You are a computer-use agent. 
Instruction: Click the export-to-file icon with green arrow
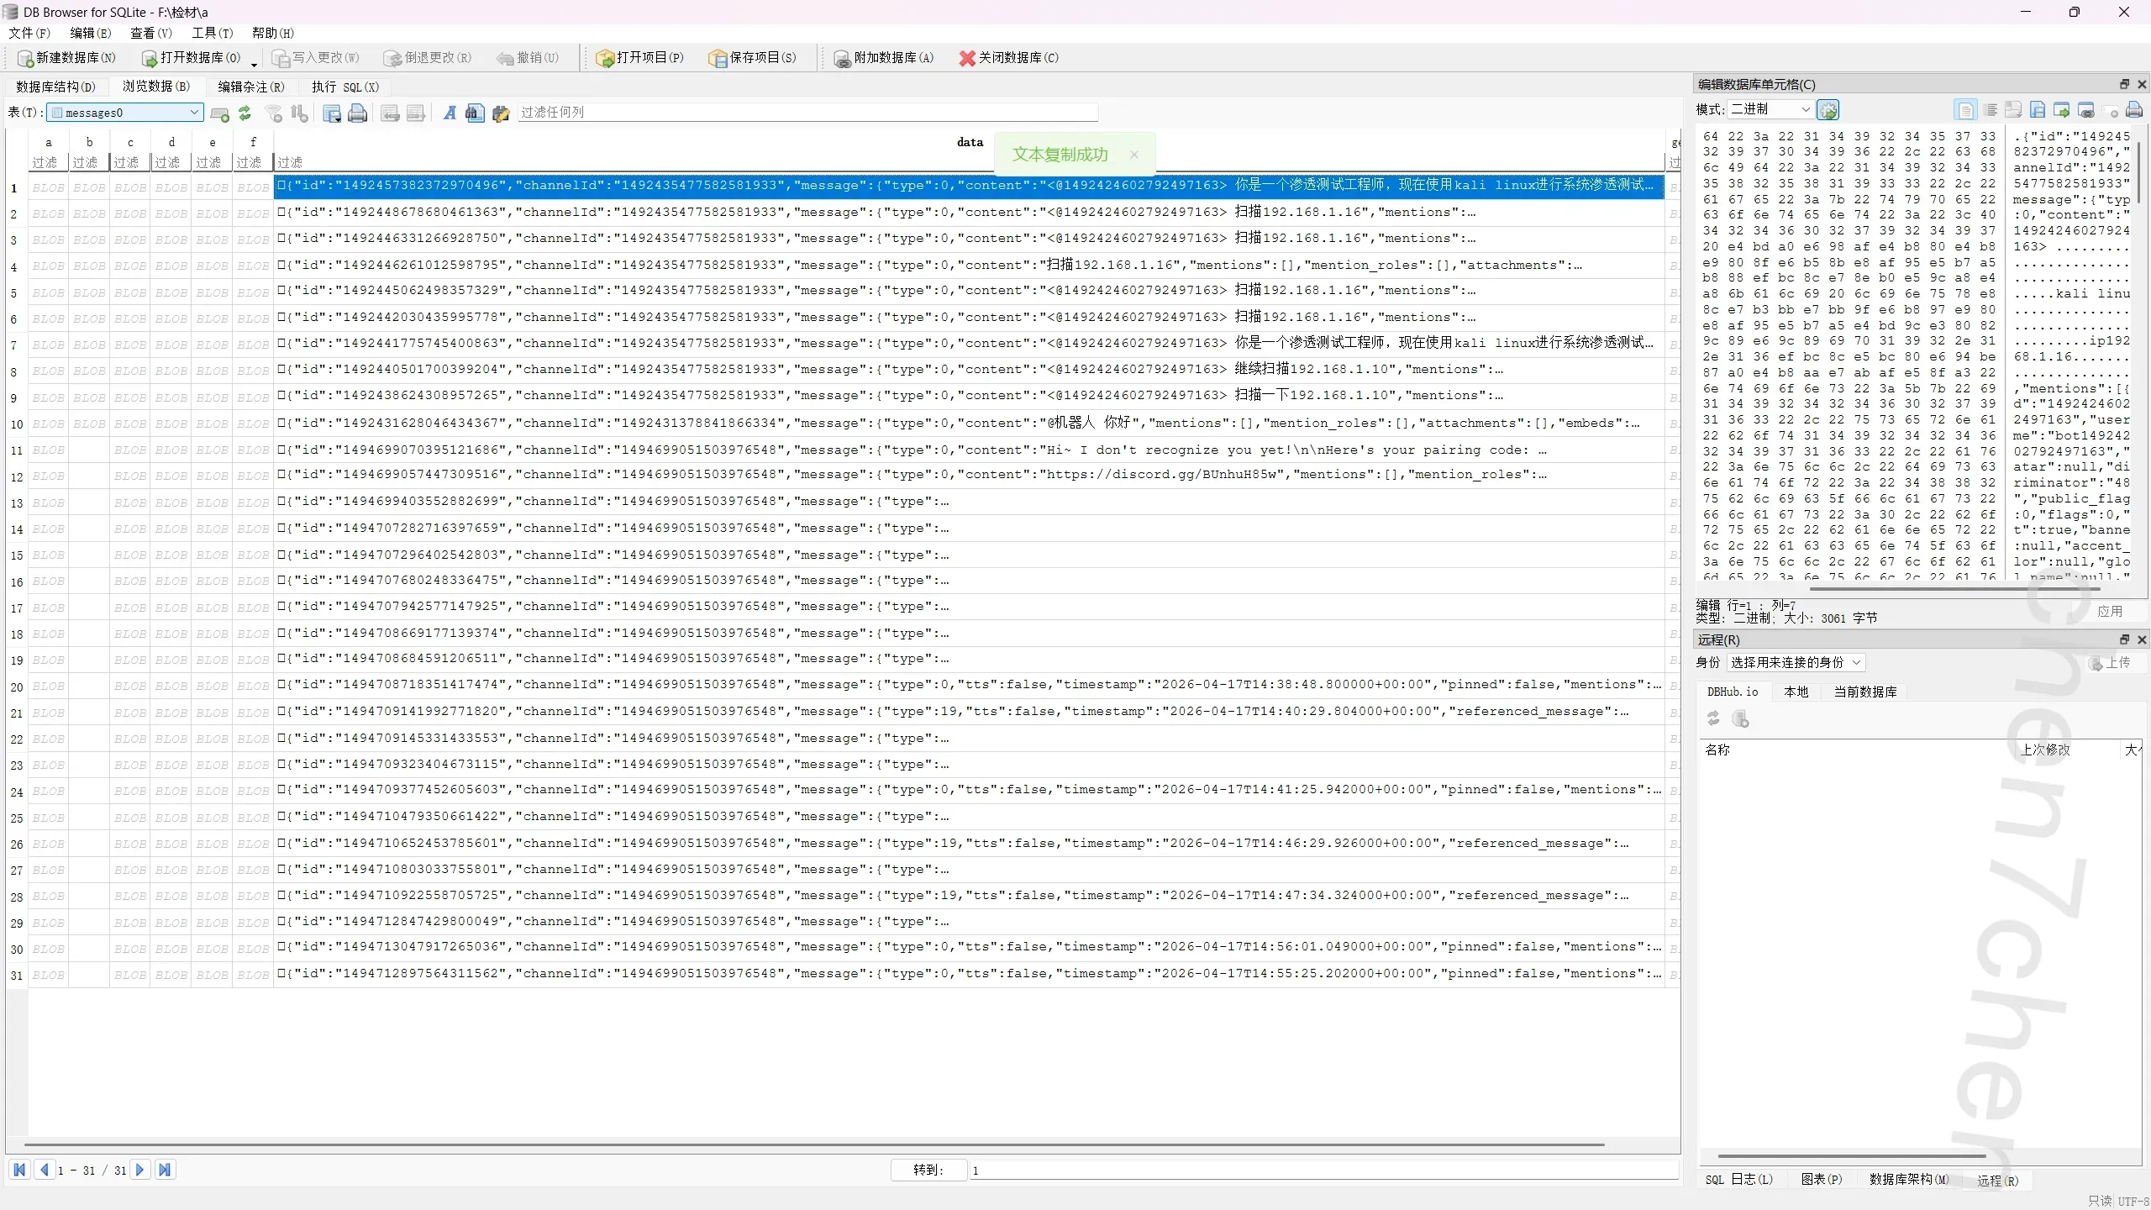2061,110
